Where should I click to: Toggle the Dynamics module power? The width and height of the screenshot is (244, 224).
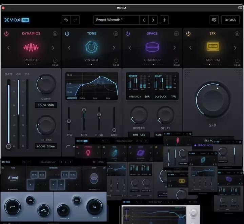6,34
